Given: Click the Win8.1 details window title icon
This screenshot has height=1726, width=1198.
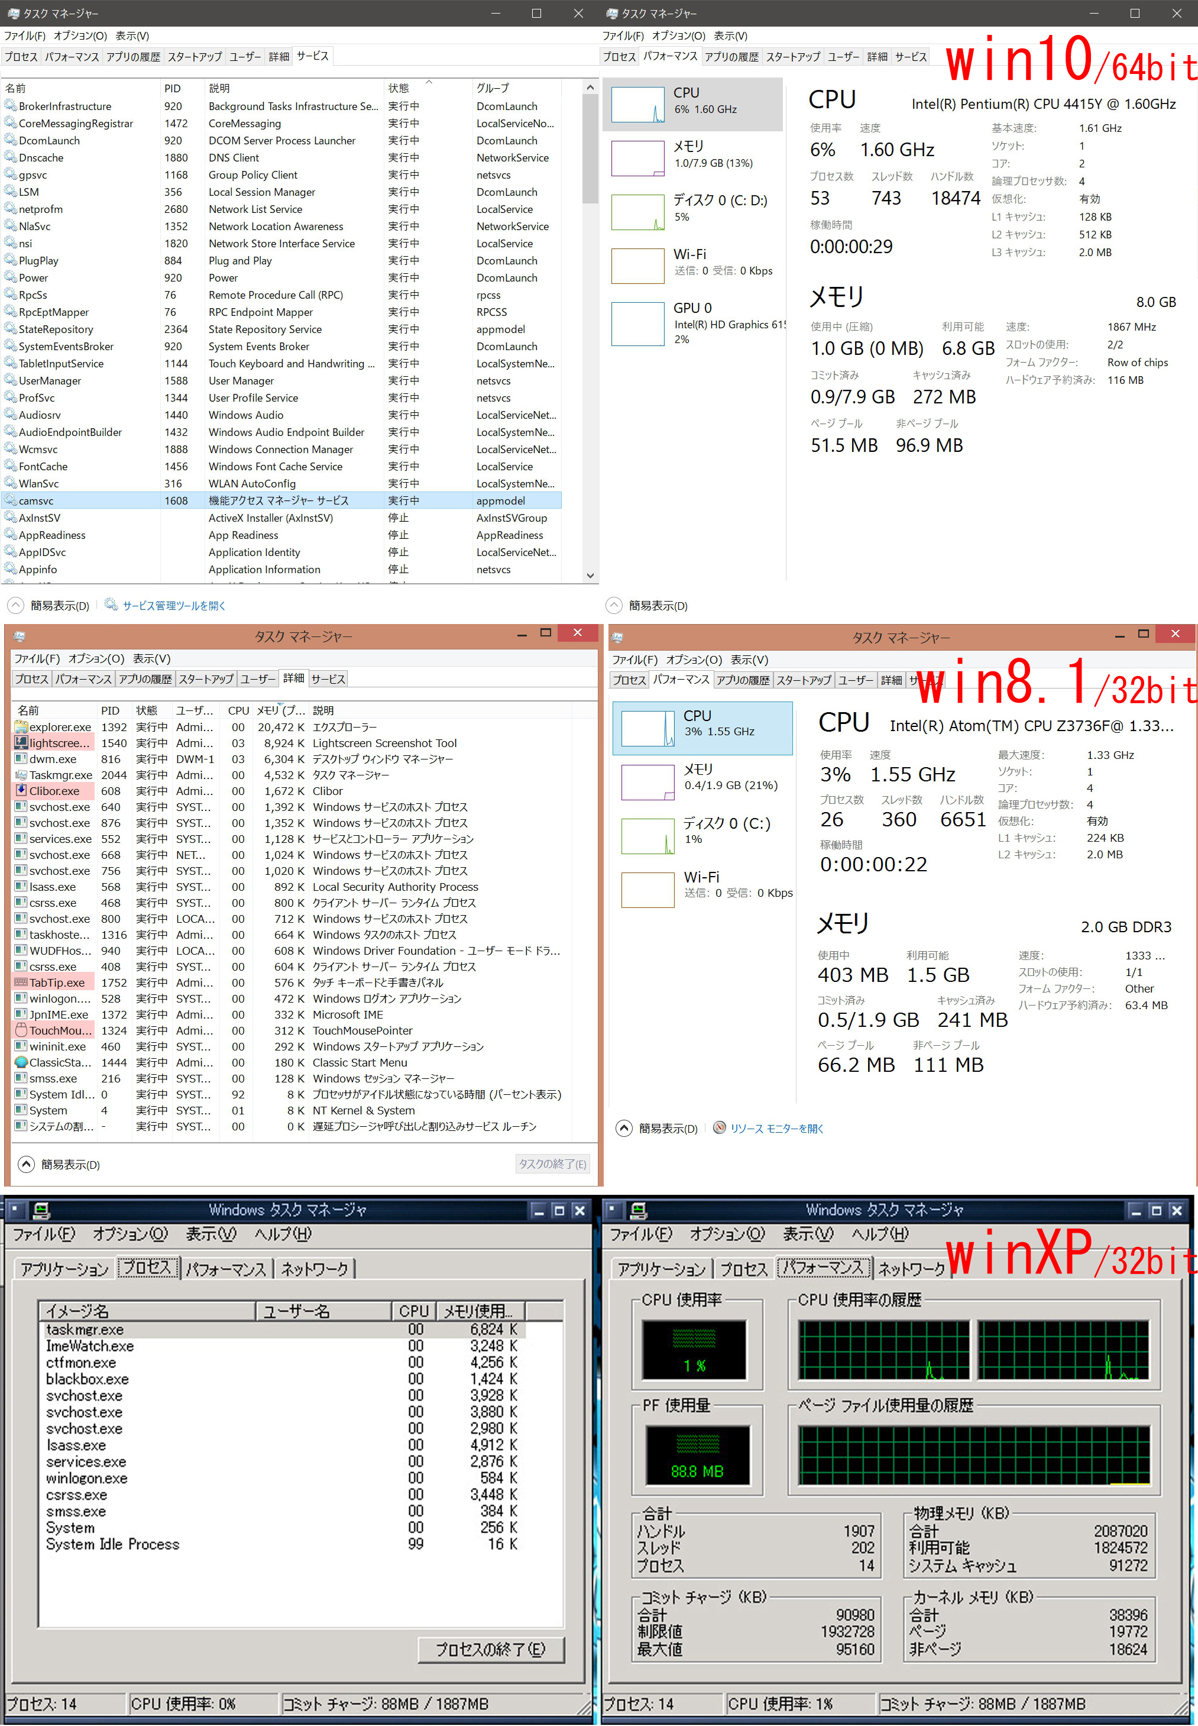Looking at the screenshot, I should [20, 636].
